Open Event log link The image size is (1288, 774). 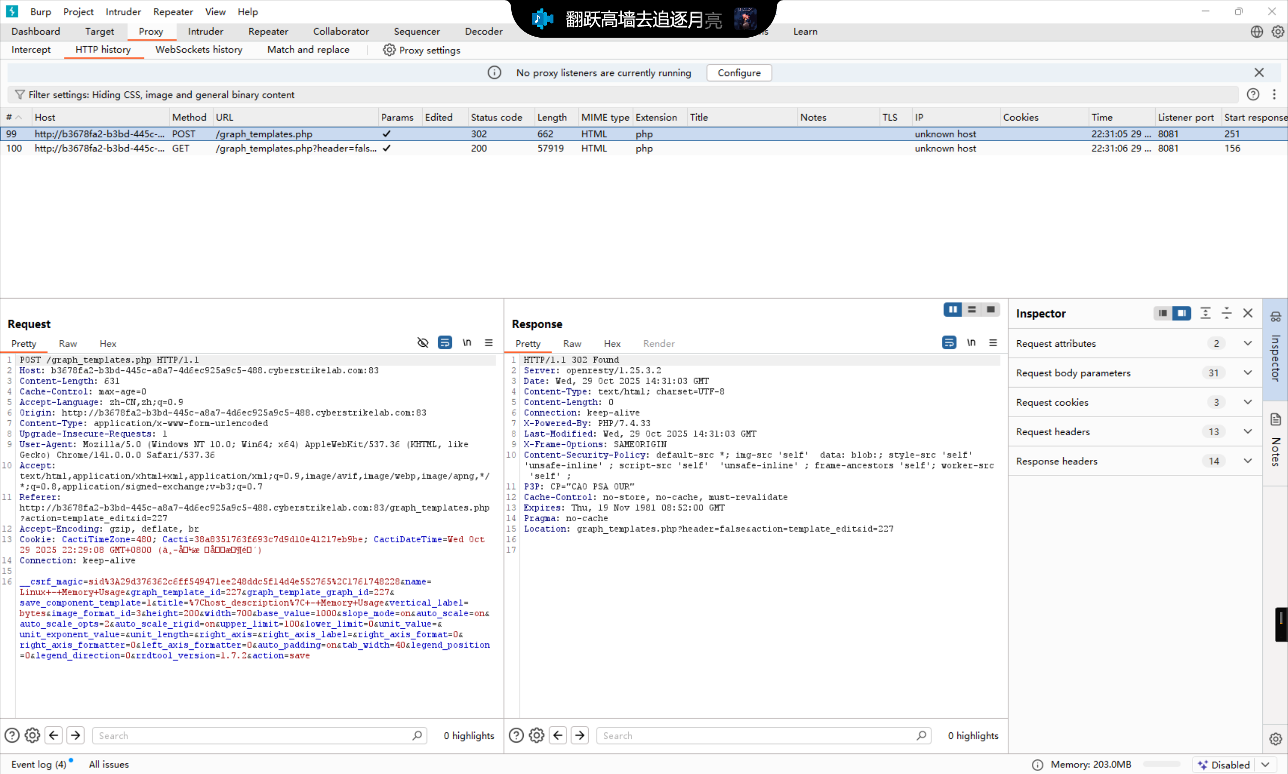39,764
